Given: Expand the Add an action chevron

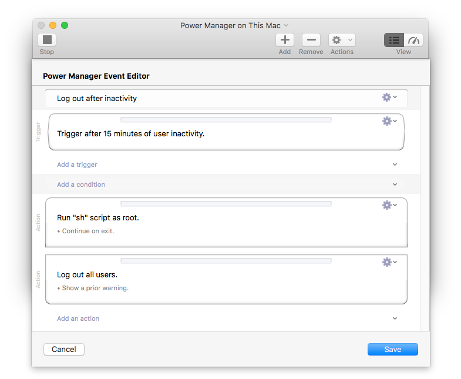Looking at the screenshot, I should [x=395, y=318].
